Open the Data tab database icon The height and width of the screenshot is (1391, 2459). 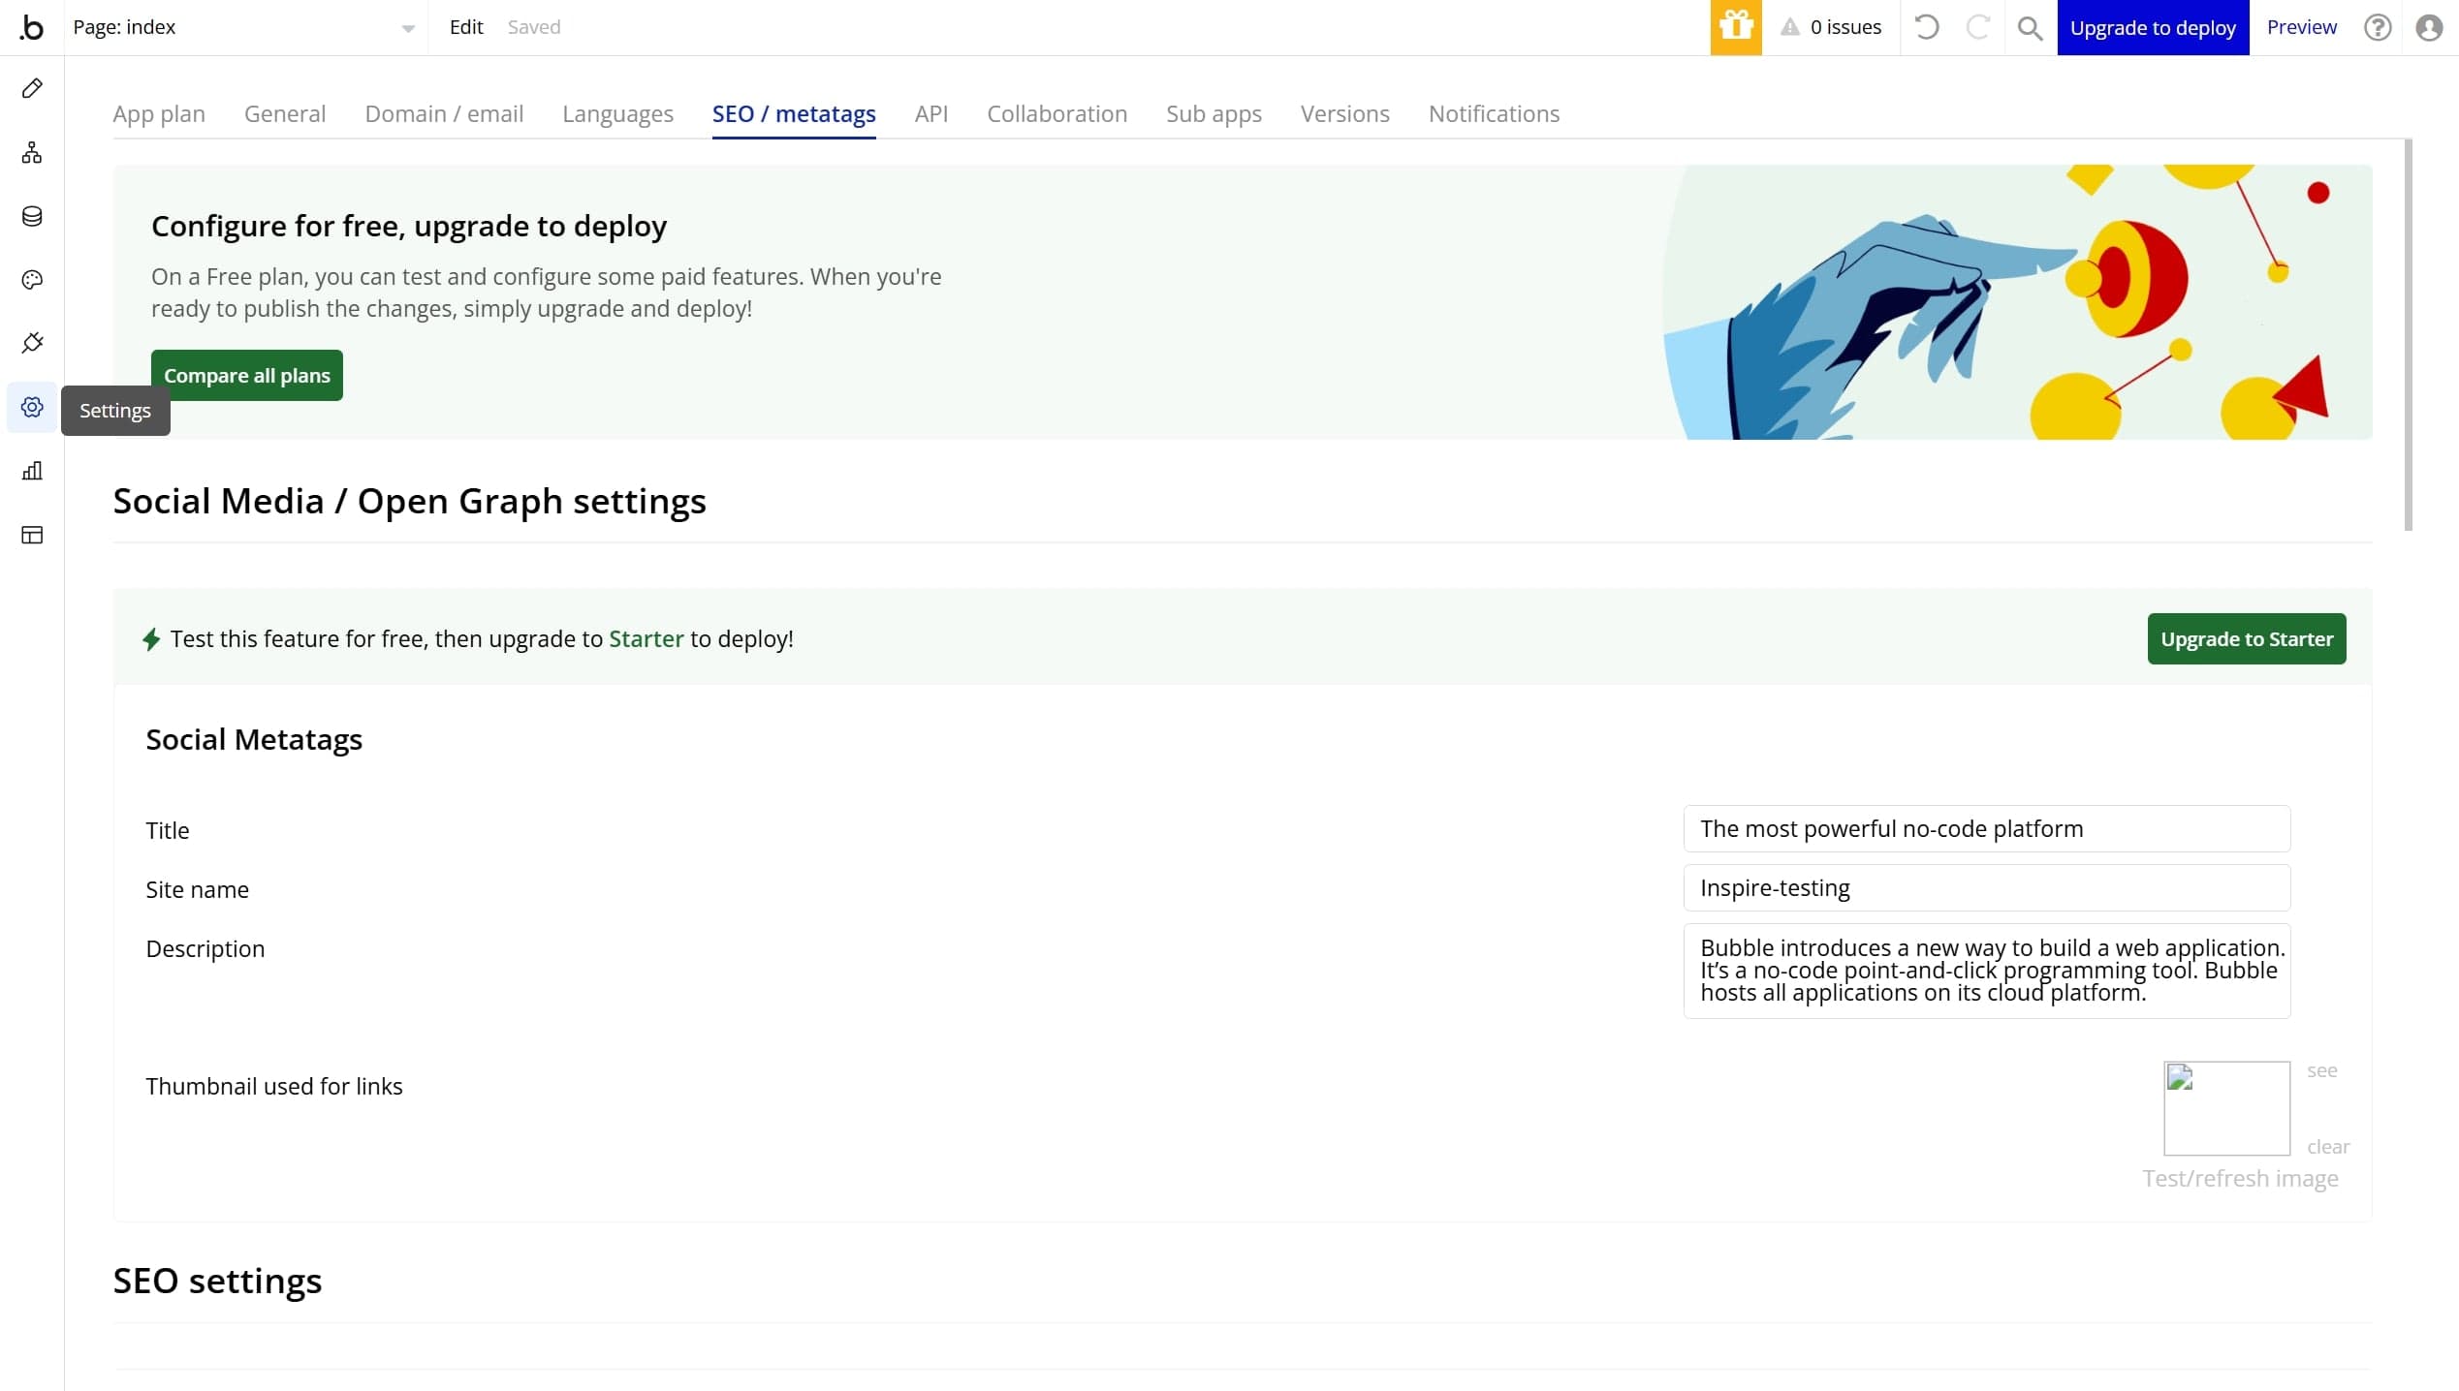pyautogui.click(x=32, y=216)
